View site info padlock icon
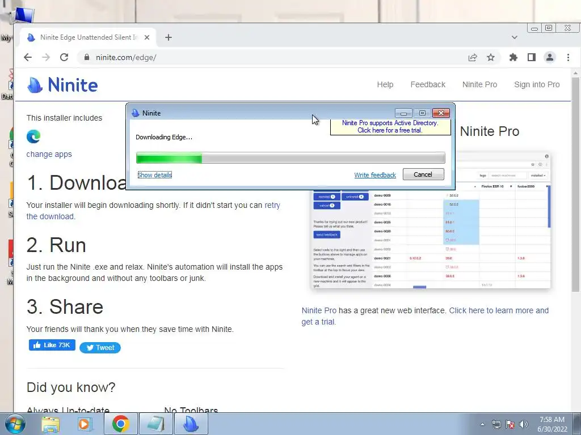This screenshot has height=435, width=581. [x=87, y=57]
